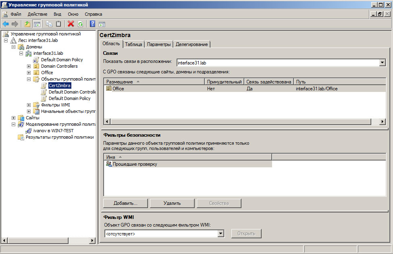Click the Удалить button
The image size is (393, 254).
pyautogui.click(x=172, y=203)
